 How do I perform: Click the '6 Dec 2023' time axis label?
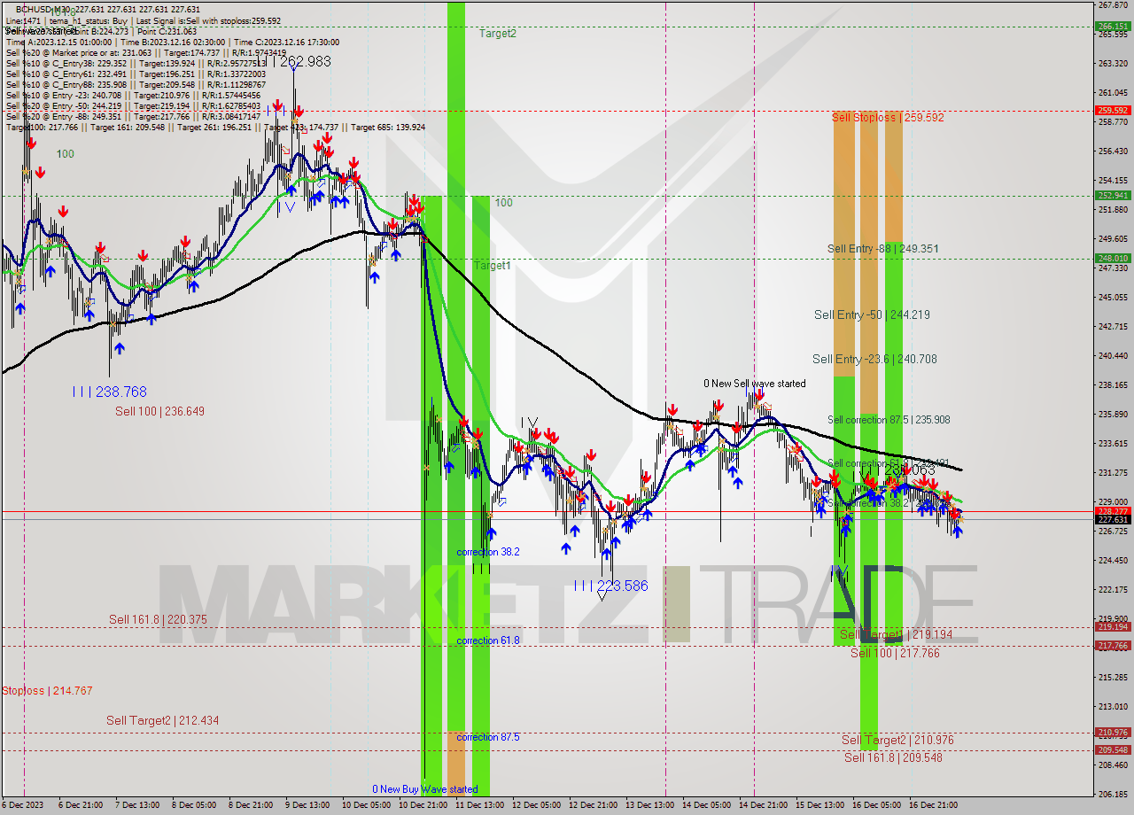[24, 805]
